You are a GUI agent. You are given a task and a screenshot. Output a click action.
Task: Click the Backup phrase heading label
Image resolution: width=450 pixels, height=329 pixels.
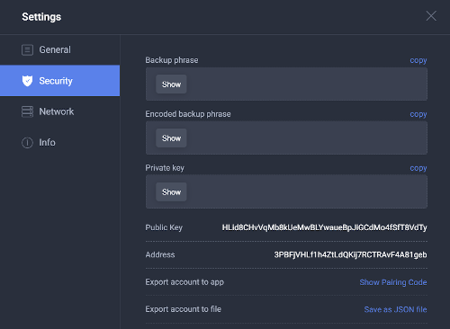click(172, 60)
